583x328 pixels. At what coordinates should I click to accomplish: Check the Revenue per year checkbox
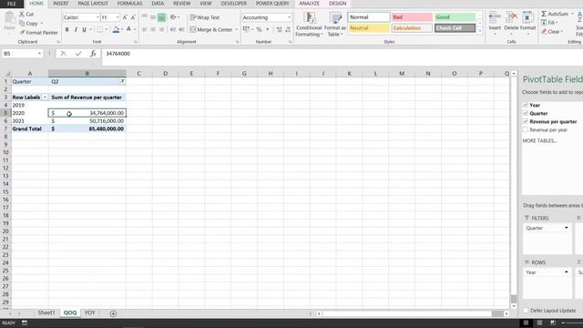526,129
